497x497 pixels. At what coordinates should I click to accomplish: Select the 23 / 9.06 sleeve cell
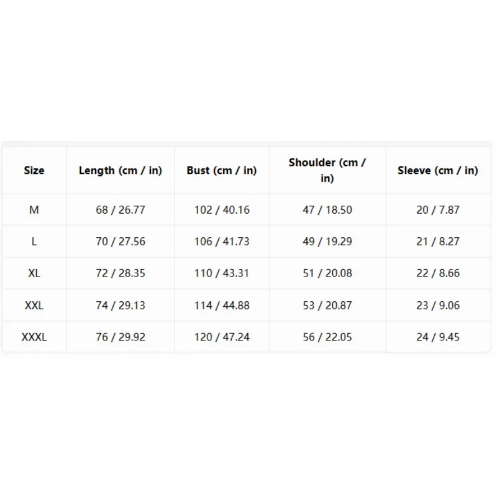point(438,305)
